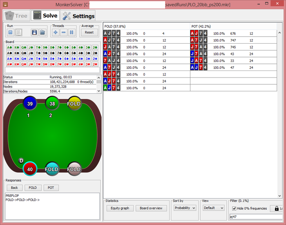
Task: Open a saved run folder icon
Action: click(x=42, y=32)
